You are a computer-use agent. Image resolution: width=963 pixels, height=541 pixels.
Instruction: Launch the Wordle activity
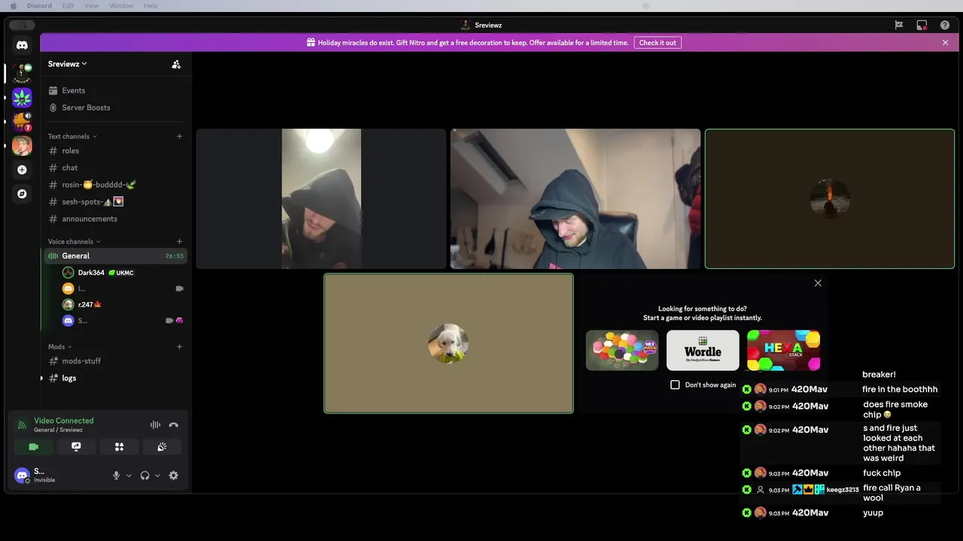click(703, 350)
